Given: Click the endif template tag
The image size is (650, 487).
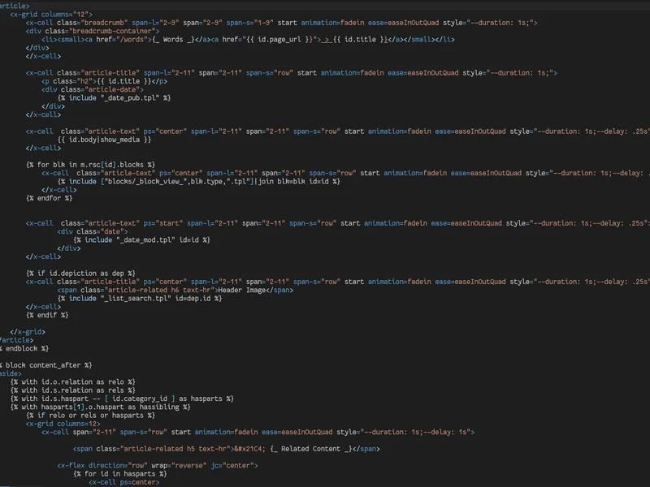Looking at the screenshot, I should click(46, 315).
